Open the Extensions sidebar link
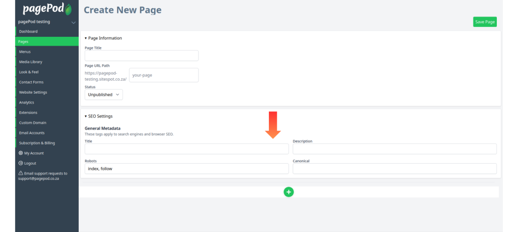This screenshot has width=518, height=232. pyautogui.click(x=47, y=113)
